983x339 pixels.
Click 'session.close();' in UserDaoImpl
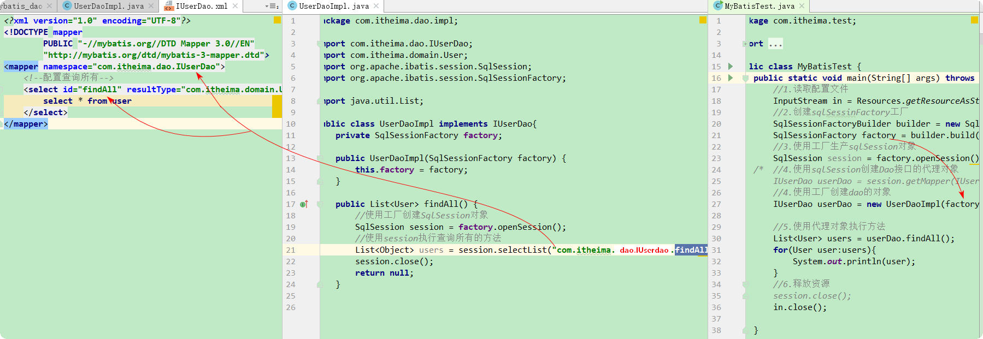coord(394,261)
